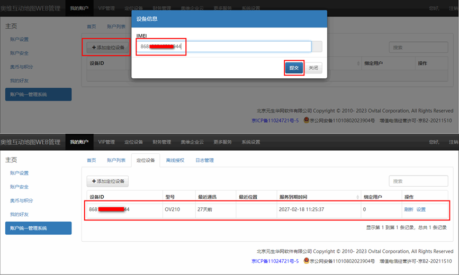Click dimmed 账户统一管理系统 button behind the dialog

[x=38, y=95]
